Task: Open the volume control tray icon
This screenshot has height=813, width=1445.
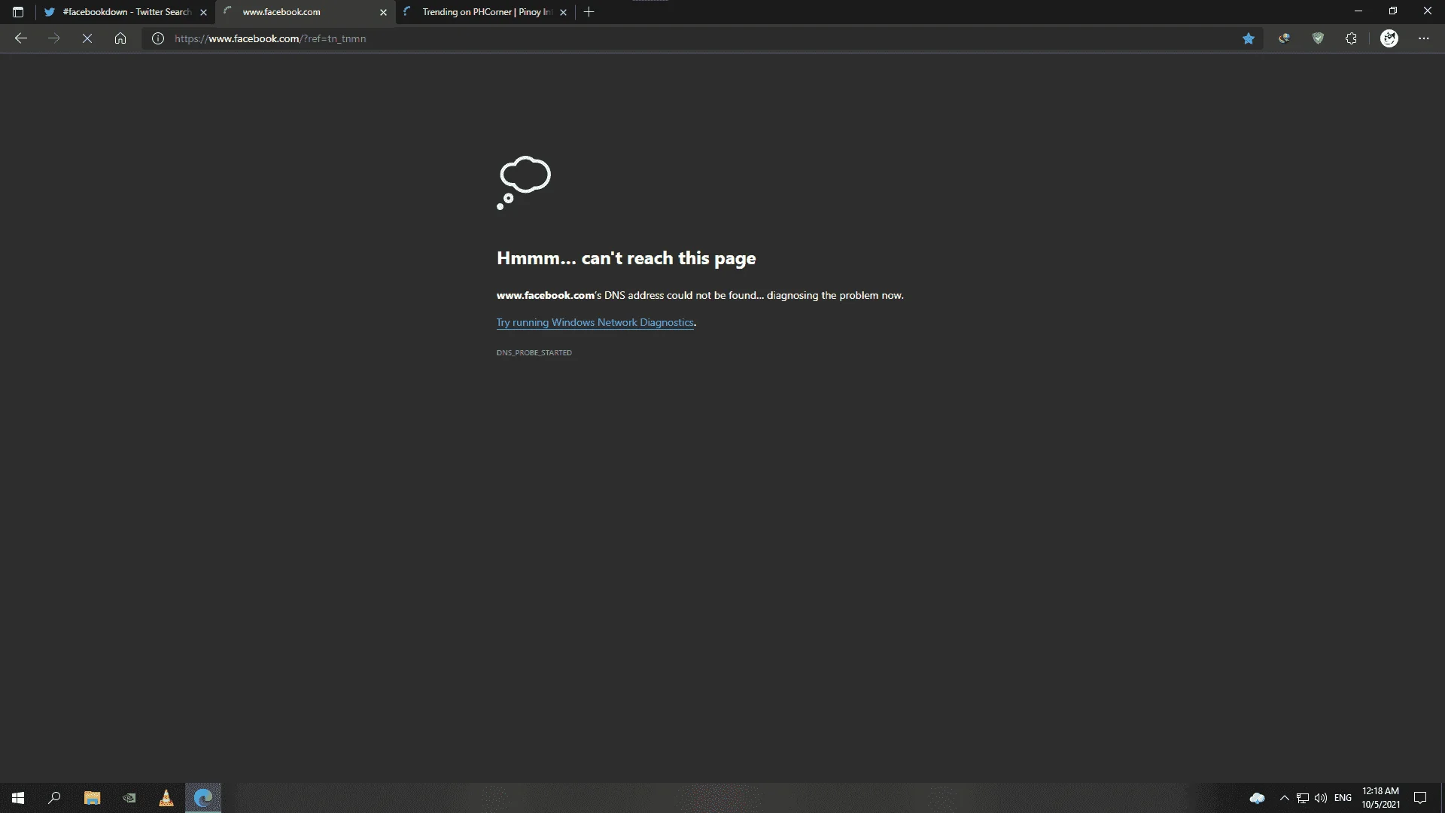Action: tap(1321, 798)
